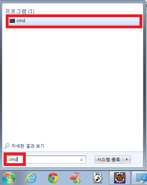Expand the arrow next to 시스템 종료
Viewport: 147px width, 185px height.
[127, 160]
